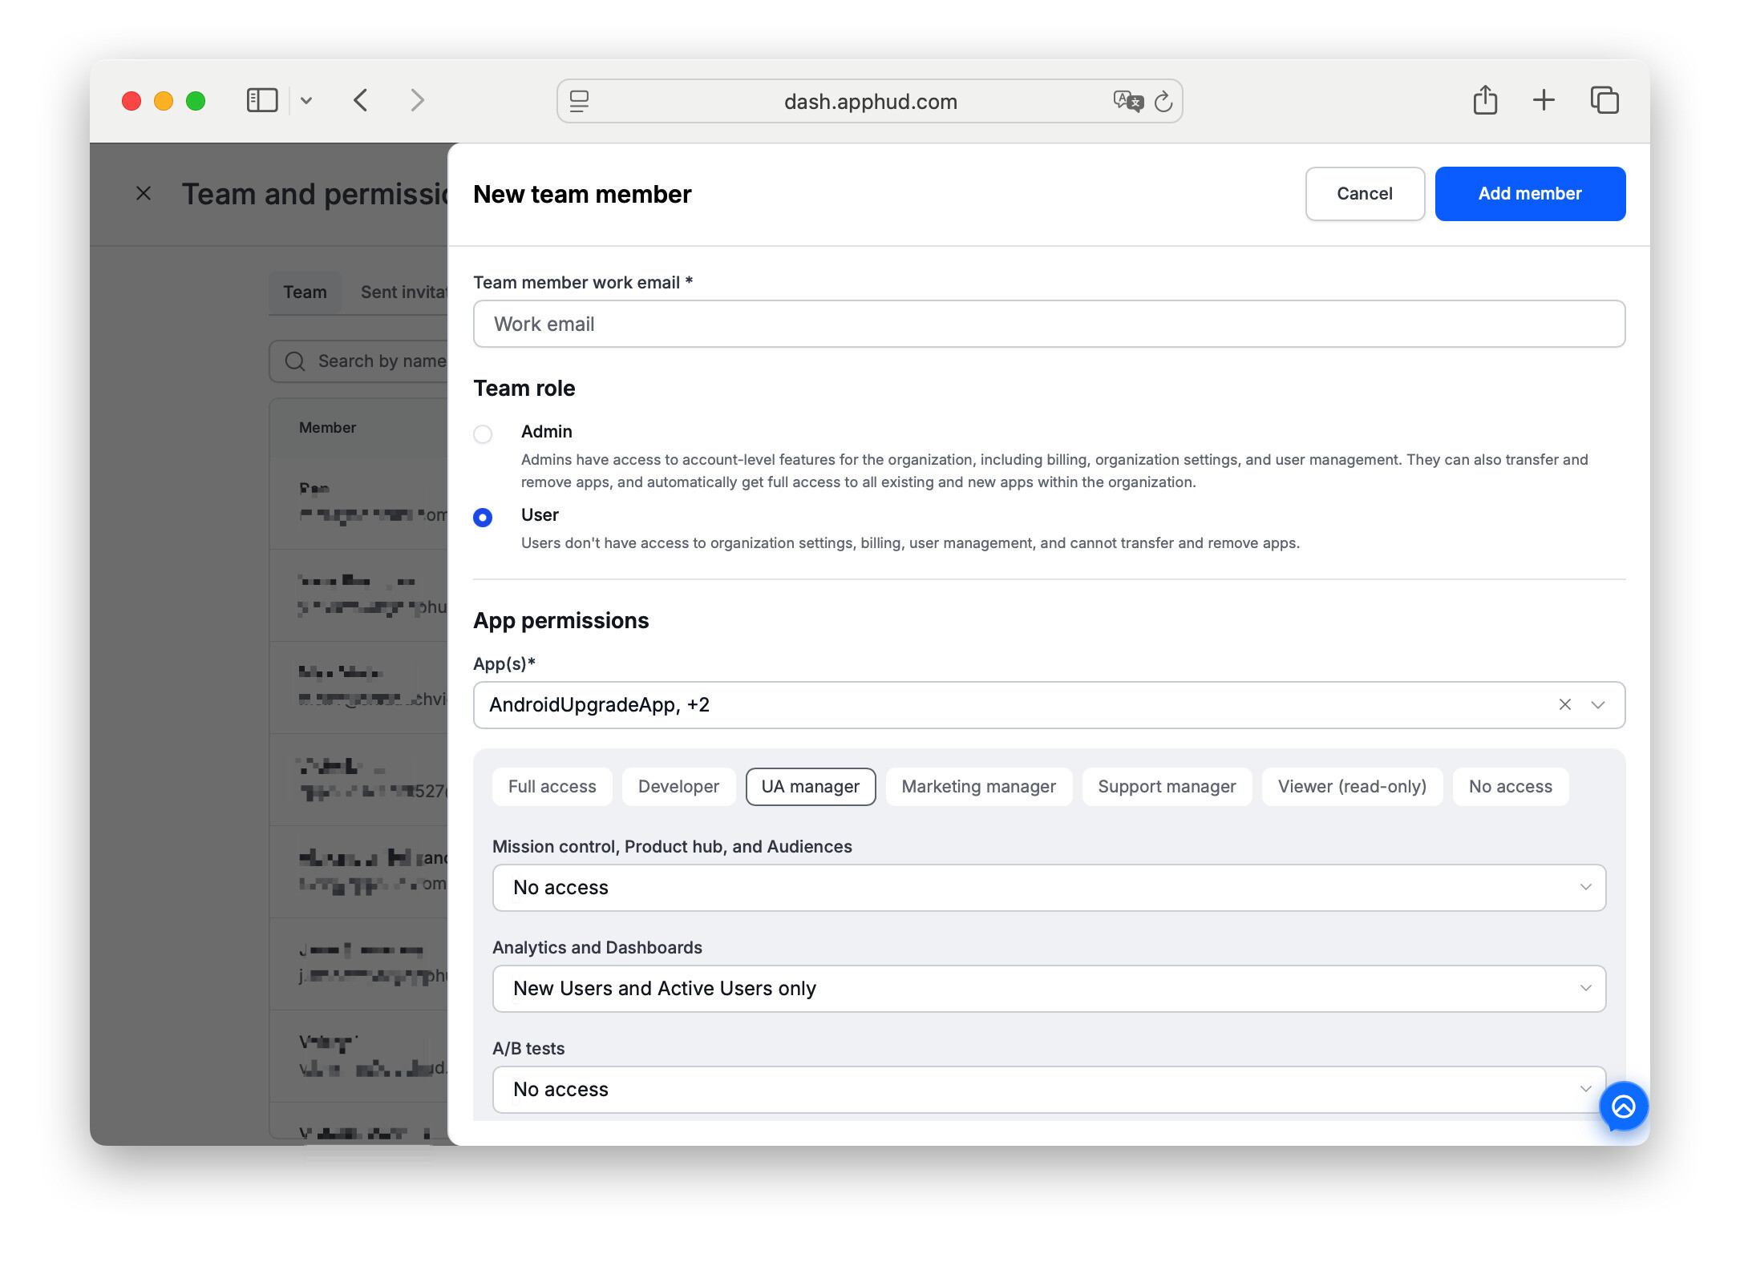Show the tab overview icon
This screenshot has height=1266, width=1740.
[1604, 100]
